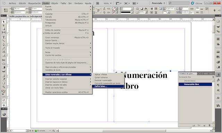Open the Links panel icon in dock
The image size is (222, 133).
(218, 31)
